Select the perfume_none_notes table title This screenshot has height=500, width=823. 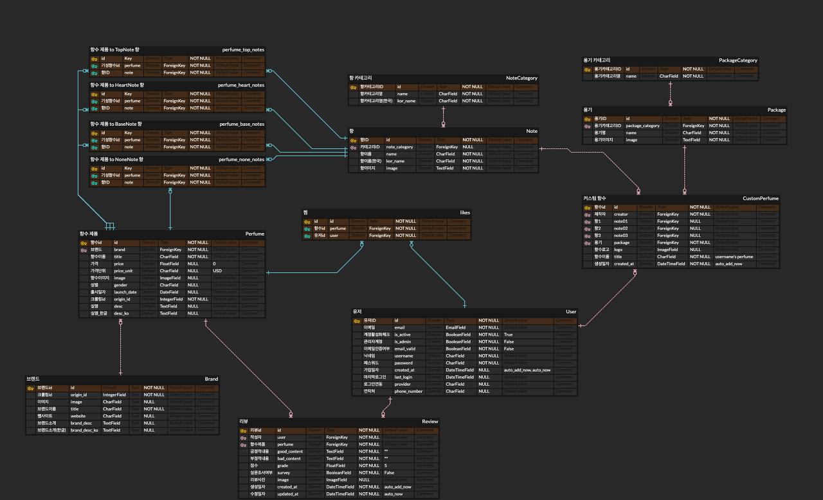(x=241, y=159)
